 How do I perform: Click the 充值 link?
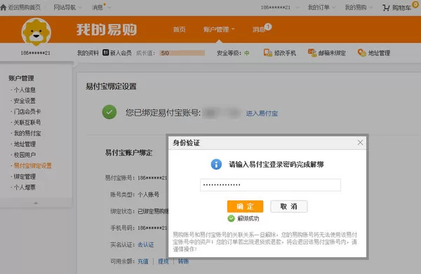tap(143, 261)
